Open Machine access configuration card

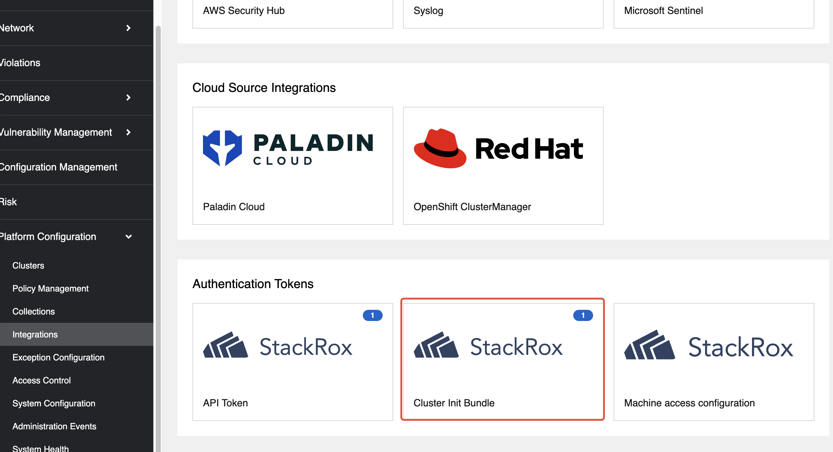(x=714, y=362)
